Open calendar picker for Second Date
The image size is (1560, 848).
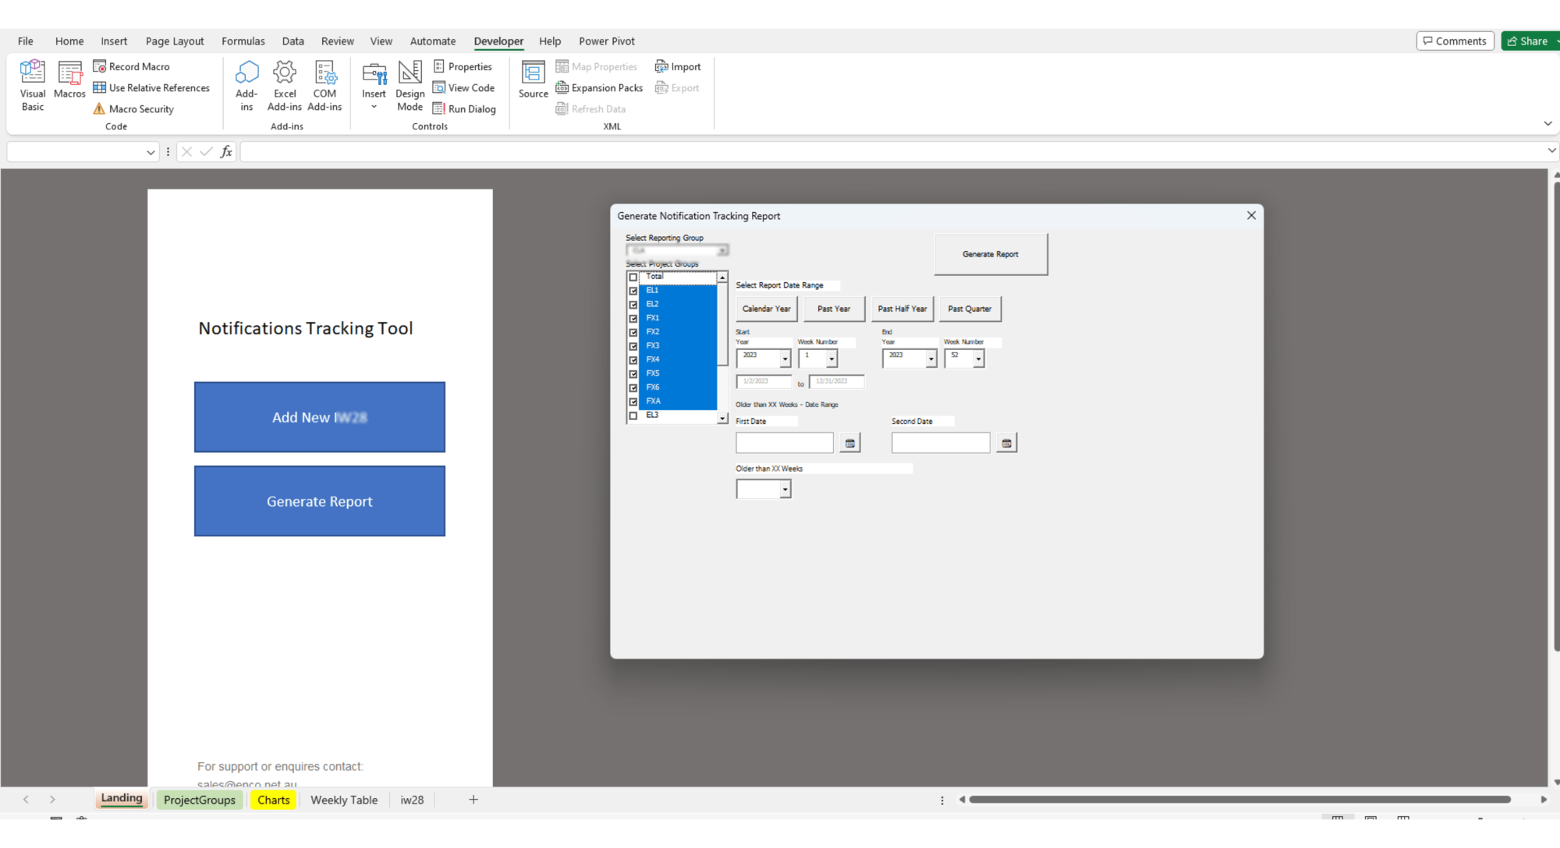(1007, 443)
